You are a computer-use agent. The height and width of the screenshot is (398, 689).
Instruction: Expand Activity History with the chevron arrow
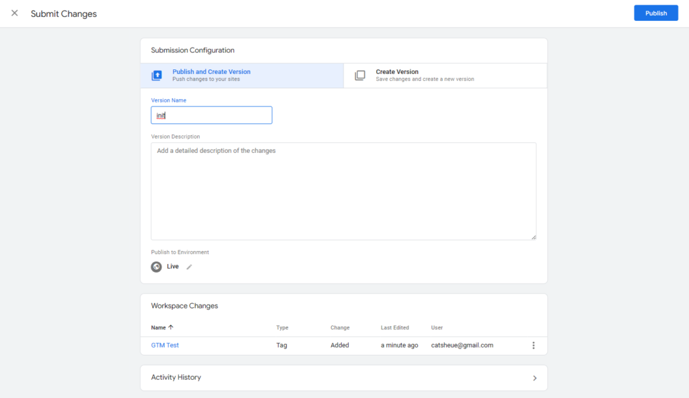535,378
